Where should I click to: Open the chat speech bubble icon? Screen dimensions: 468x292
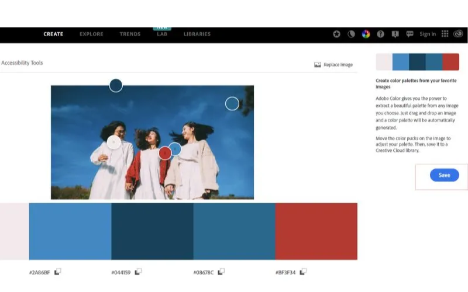point(409,34)
